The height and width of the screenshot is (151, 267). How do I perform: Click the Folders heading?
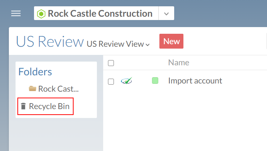tap(35, 72)
